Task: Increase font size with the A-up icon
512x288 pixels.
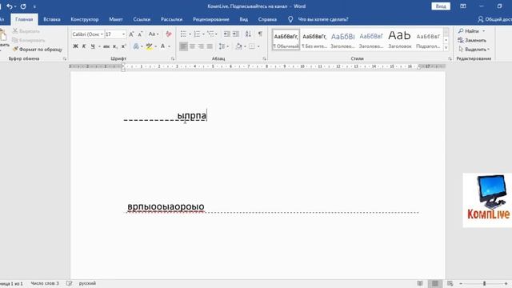Action: 131,34
